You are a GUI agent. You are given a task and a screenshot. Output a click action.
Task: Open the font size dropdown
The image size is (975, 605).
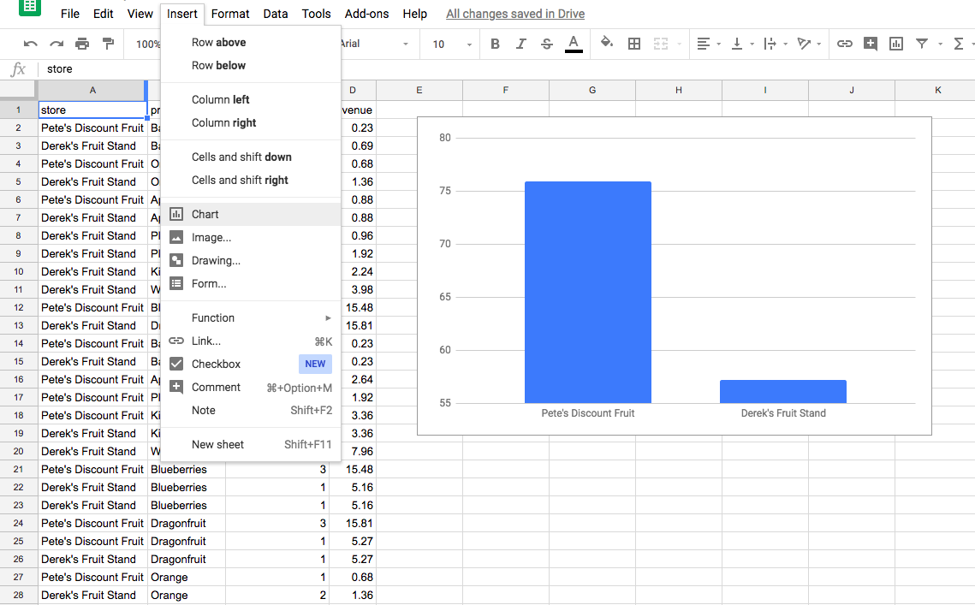tap(452, 44)
